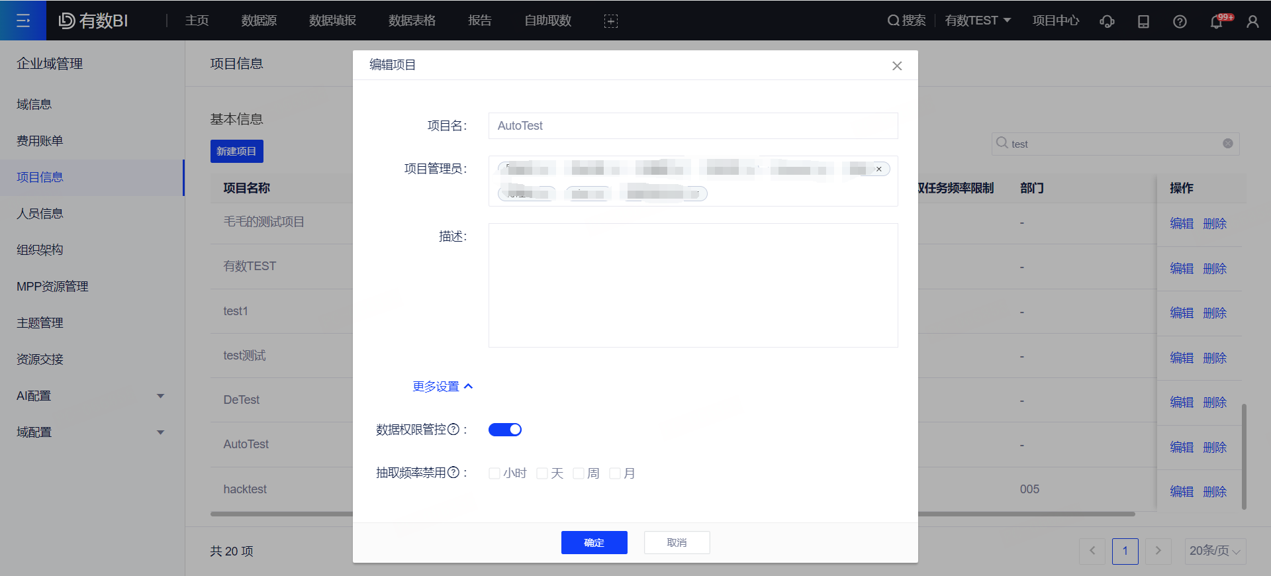This screenshot has width=1271, height=576.
Task: Click the add-module plus icon in navbar
Action: pyautogui.click(x=610, y=21)
